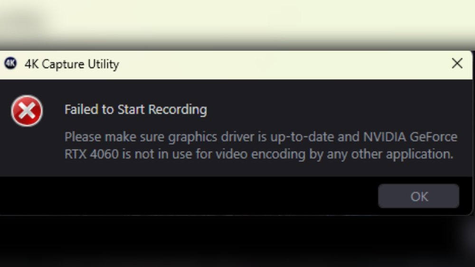Click empty title bar area of dialog
Screen dimensions: 475x267
285,64
